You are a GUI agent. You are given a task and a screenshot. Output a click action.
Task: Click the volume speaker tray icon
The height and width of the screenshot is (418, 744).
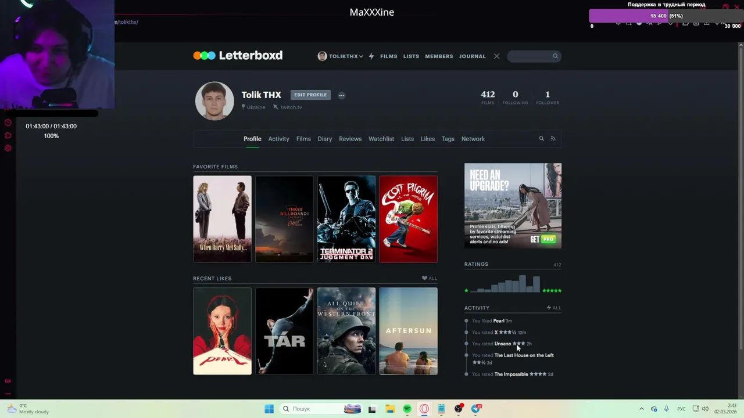tap(705, 409)
